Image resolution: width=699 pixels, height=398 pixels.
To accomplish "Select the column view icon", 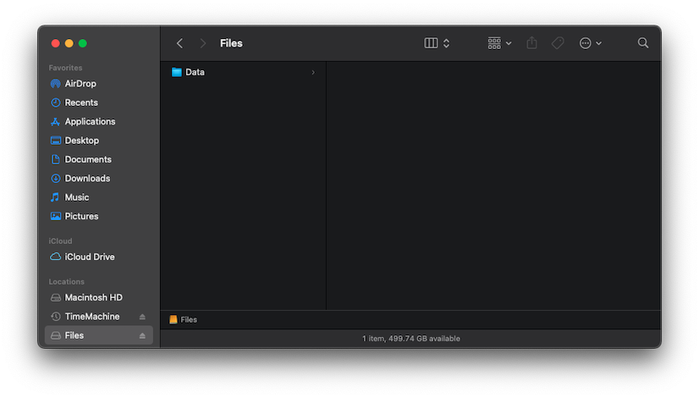I will click(431, 43).
